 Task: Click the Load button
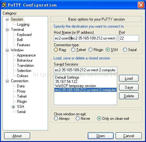(129, 78)
